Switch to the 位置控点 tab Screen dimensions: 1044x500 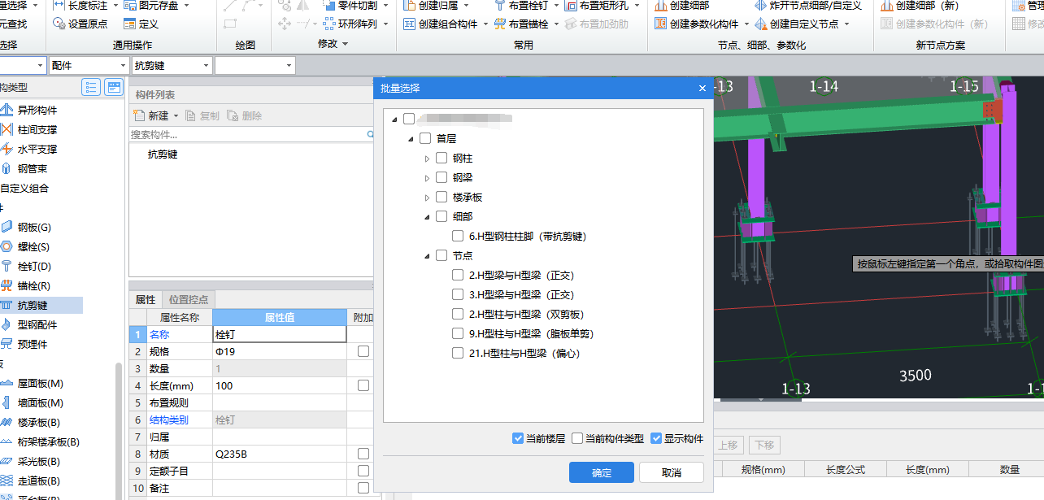coord(188,300)
